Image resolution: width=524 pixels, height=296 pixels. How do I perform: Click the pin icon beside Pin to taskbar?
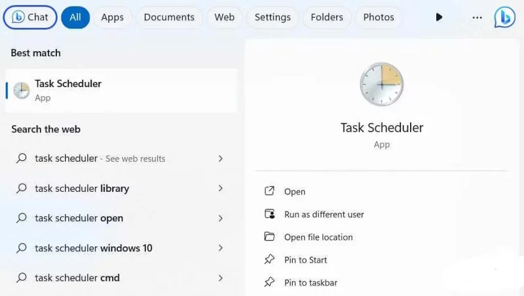[269, 282]
